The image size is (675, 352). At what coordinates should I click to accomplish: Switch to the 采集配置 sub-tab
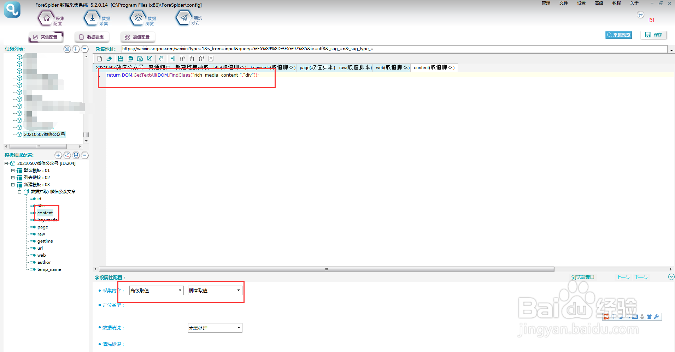46,37
